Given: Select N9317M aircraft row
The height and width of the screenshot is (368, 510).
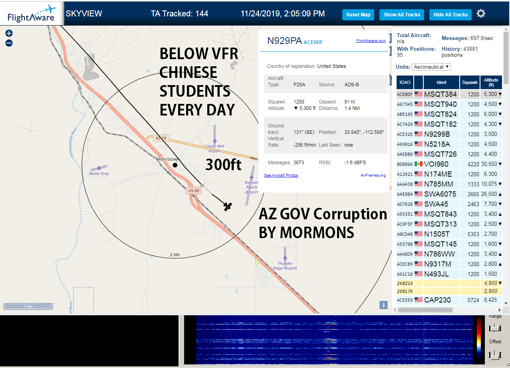Looking at the screenshot, I should tap(449, 264).
